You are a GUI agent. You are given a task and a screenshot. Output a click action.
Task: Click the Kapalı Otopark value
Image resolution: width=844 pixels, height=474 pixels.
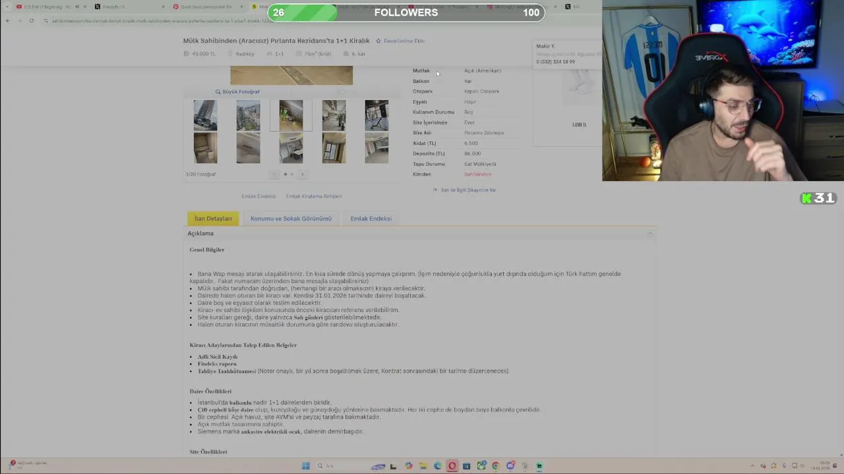[481, 92]
